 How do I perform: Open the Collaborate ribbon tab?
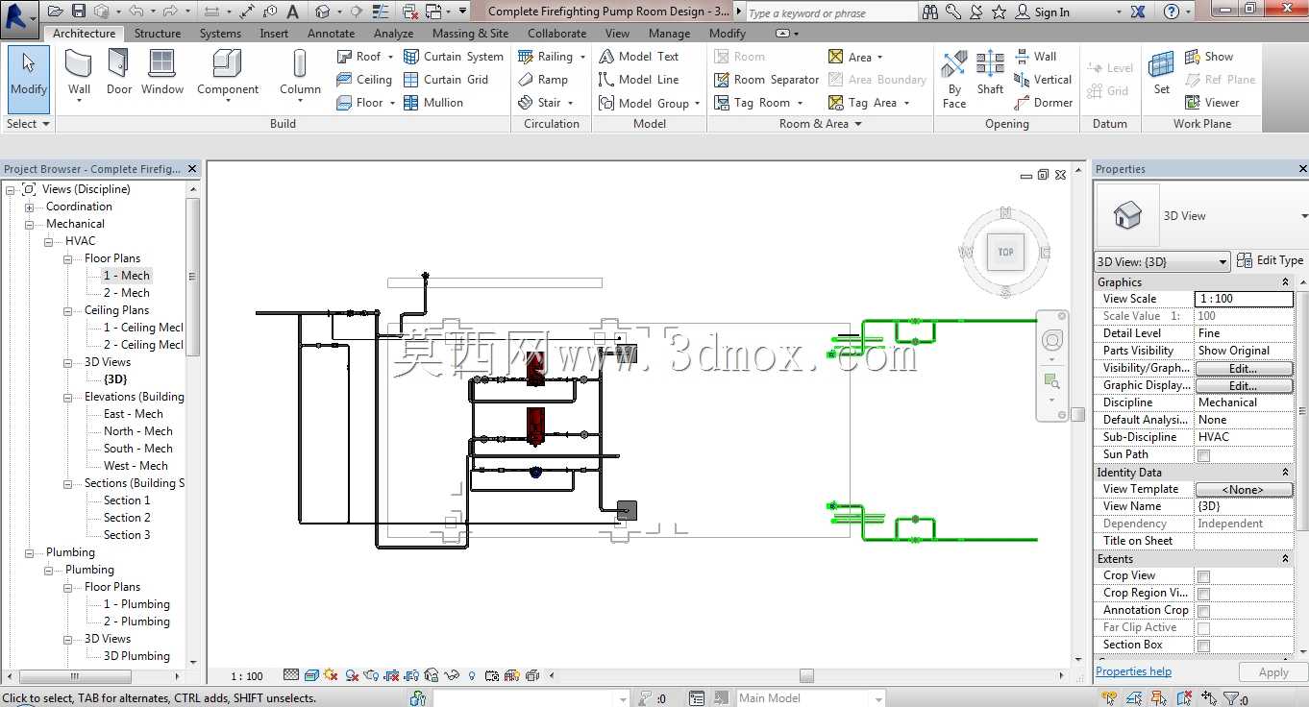point(556,33)
